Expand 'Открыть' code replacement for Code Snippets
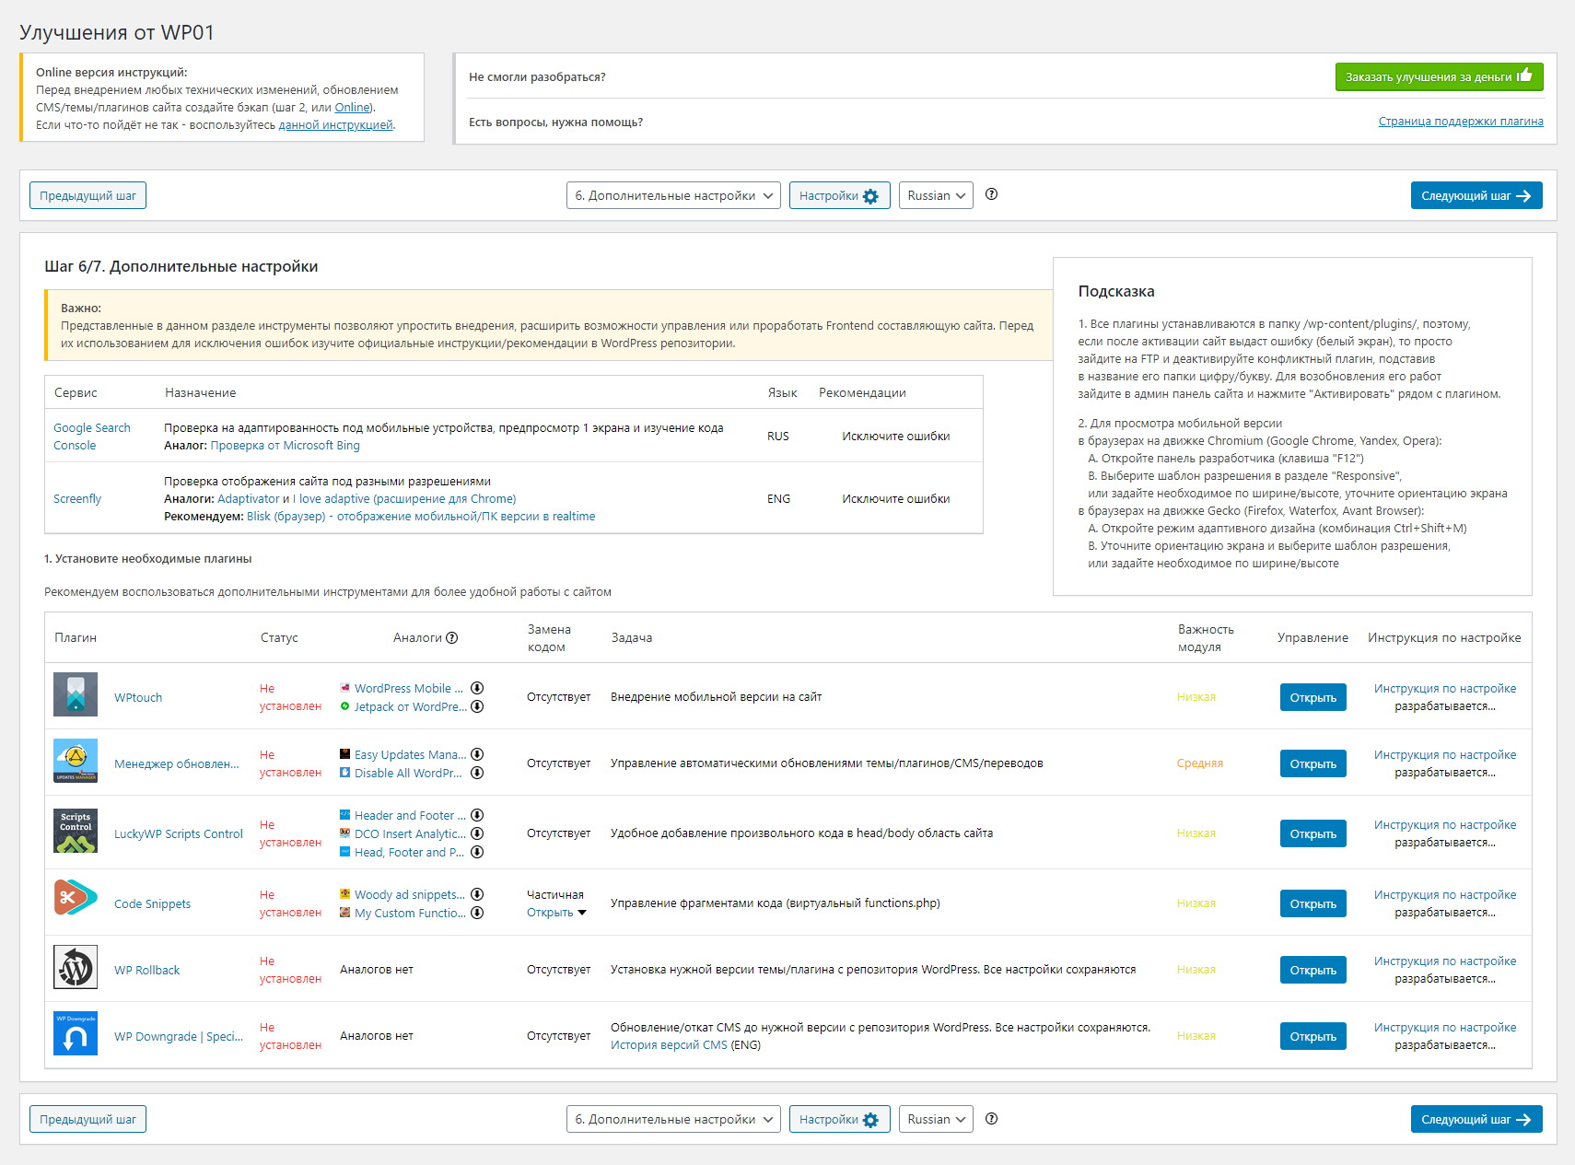The image size is (1575, 1165). click(556, 913)
